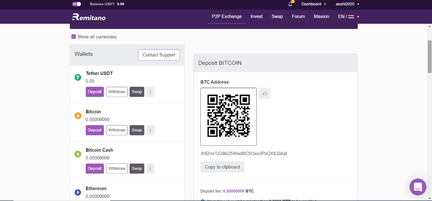Deposit Tether USDT
This screenshot has height=201, width=432.
pyautogui.click(x=95, y=92)
